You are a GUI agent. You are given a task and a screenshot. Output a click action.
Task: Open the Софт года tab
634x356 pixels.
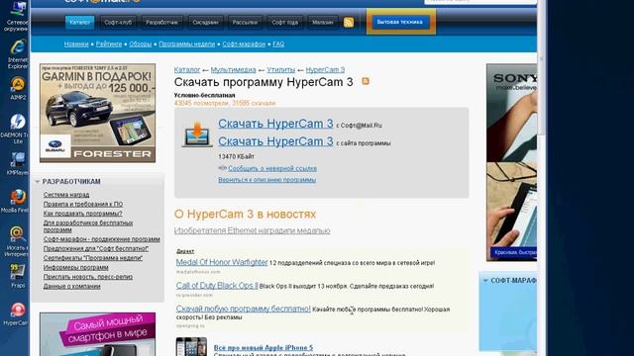coord(284,22)
